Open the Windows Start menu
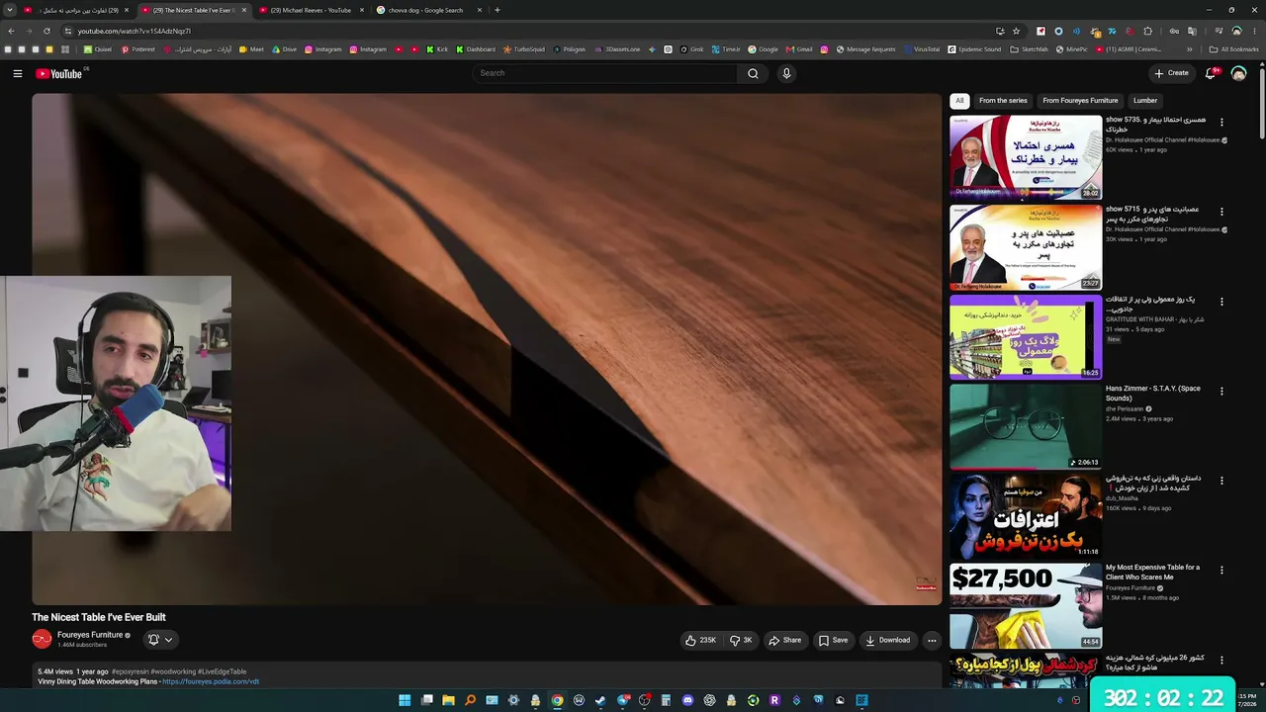The height and width of the screenshot is (712, 1266). tap(405, 700)
